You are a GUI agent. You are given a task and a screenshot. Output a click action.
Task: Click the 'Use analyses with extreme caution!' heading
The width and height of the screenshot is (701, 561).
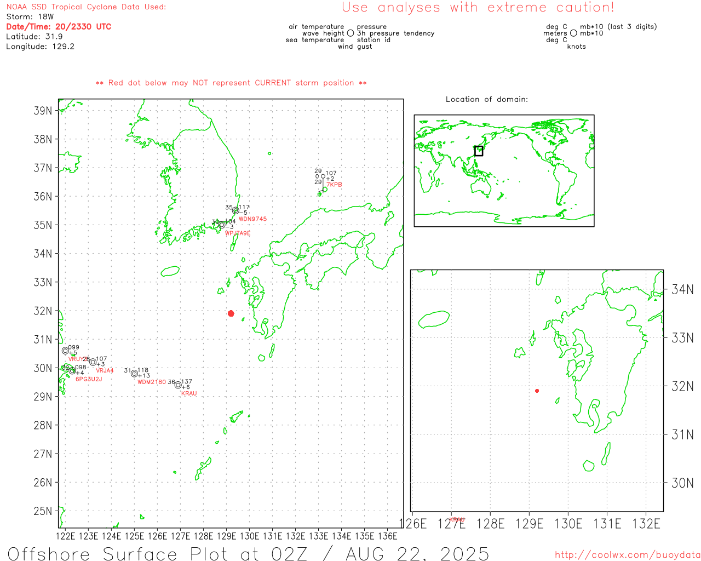[x=478, y=7]
